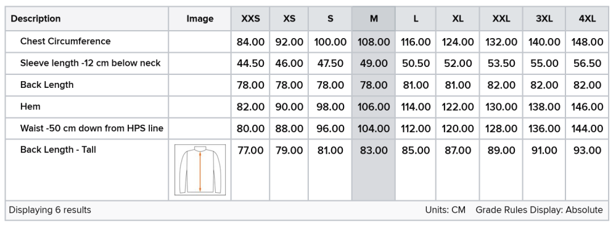Select Hem S value 98.00

point(330,107)
